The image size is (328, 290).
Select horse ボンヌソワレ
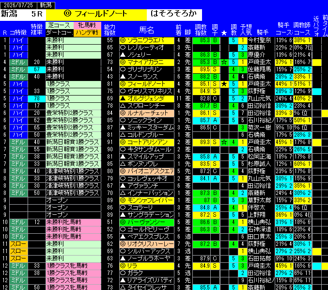147,164
